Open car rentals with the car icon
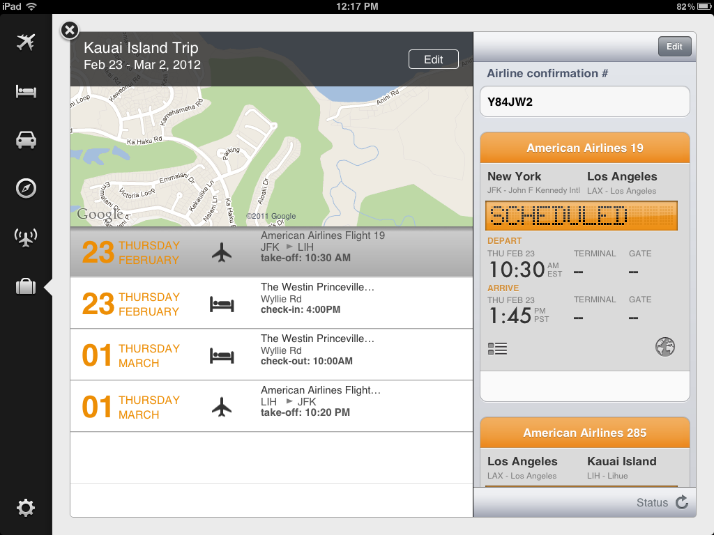The width and height of the screenshot is (714, 535). 26,139
